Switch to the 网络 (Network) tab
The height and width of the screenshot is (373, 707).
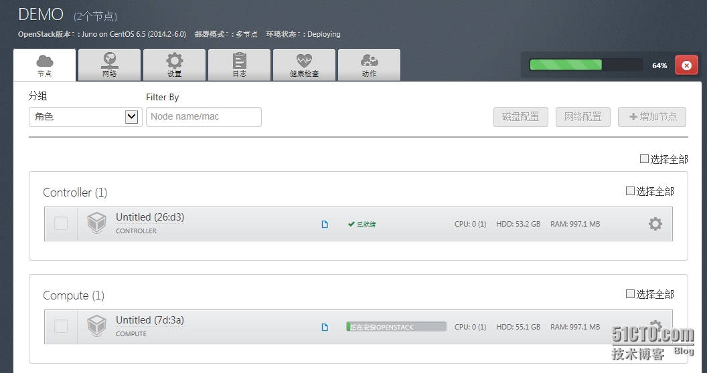(109, 66)
